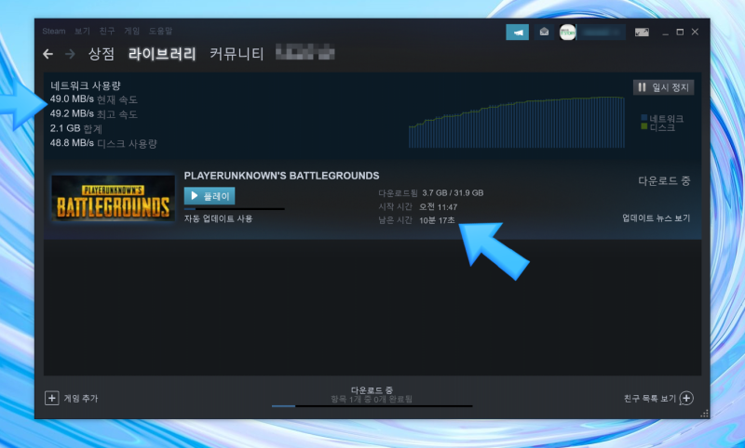Go to the 라이브러리 tab
745x448 pixels.
[x=162, y=54]
